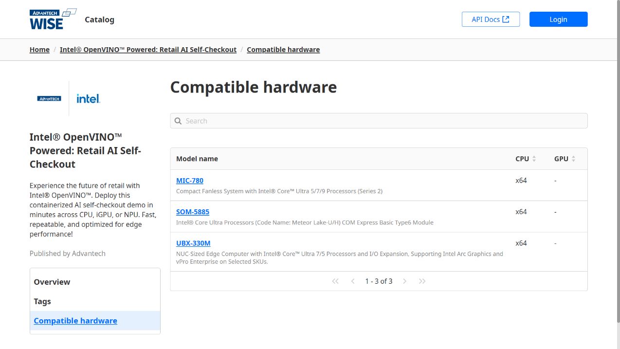Click the Login button

[x=558, y=19]
